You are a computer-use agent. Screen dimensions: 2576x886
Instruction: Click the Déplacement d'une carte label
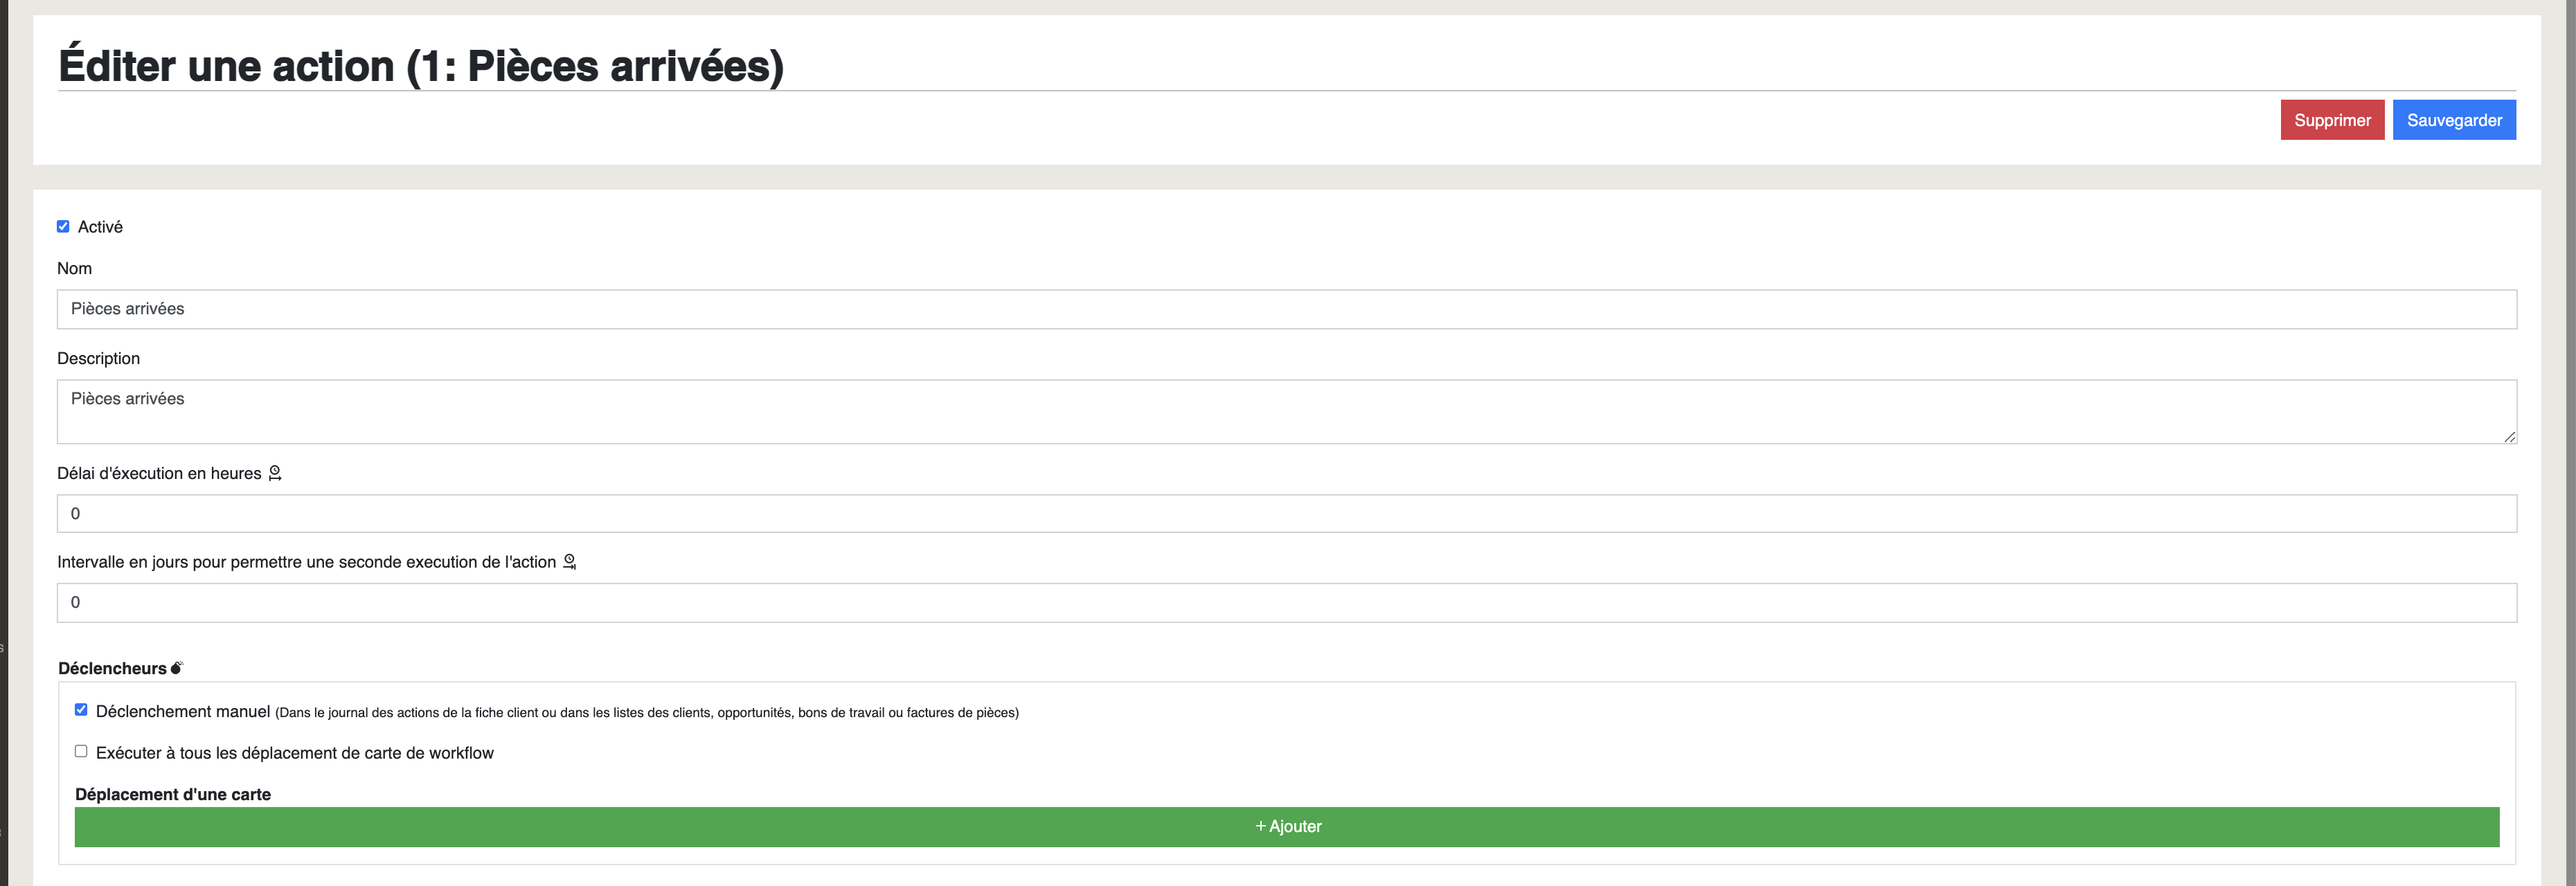(173, 794)
